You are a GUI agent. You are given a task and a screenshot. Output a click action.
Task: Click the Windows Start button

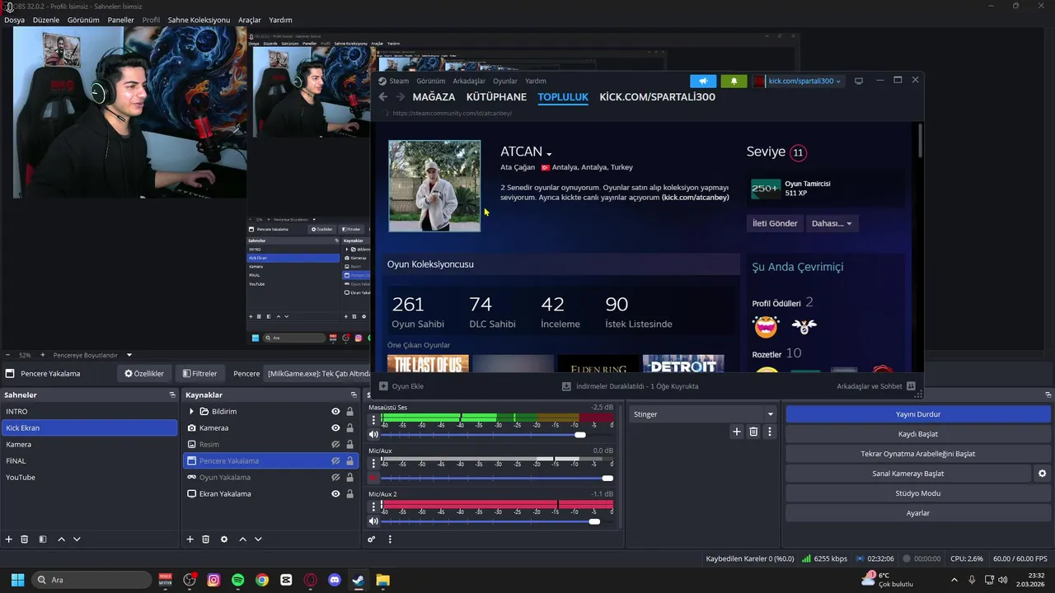[x=17, y=580]
